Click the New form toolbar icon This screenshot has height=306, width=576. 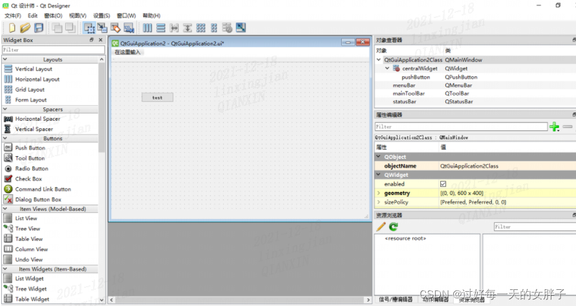coord(12,28)
